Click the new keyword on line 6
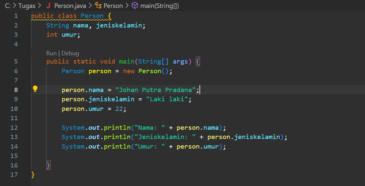The width and height of the screenshot is (365, 186). pos(129,71)
